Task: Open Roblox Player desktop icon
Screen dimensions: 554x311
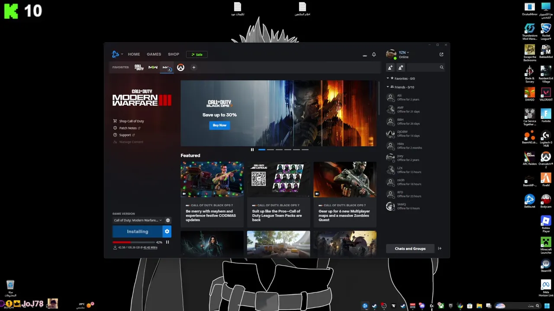Action: pyautogui.click(x=546, y=224)
